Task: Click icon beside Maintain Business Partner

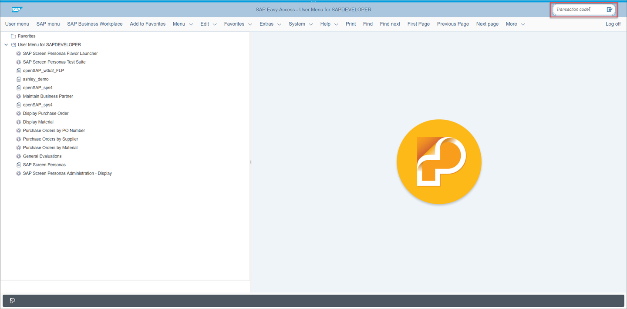Action: [x=19, y=96]
